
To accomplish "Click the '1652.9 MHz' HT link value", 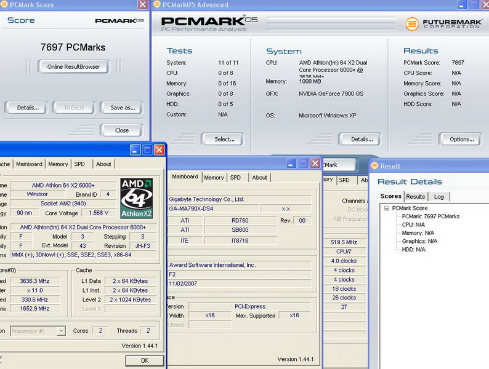I will point(34,309).
